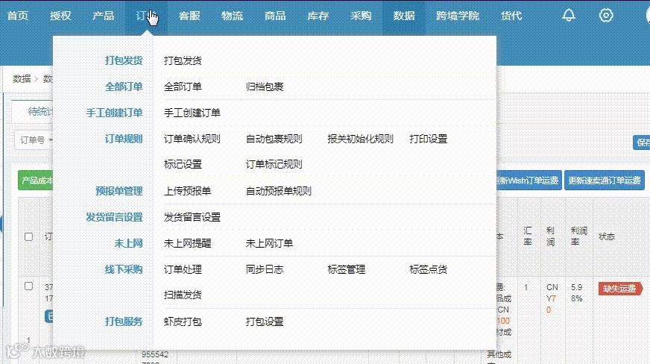The height and width of the screenshot is (364, 650).
Task: Click the 手工创建订单 category heading
Action: [x=114, y=113]
